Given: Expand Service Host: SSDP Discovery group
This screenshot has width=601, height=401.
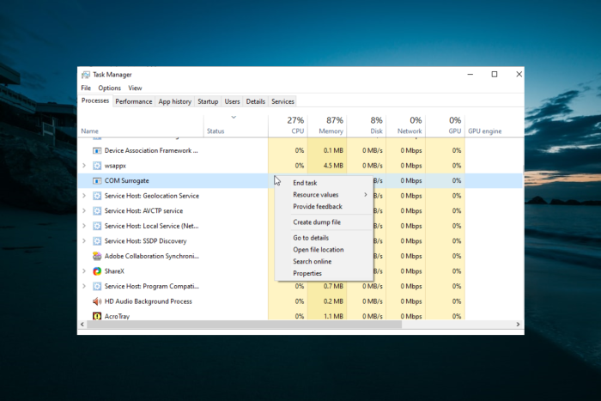Looking at the screenshot, I should [83, 241].
